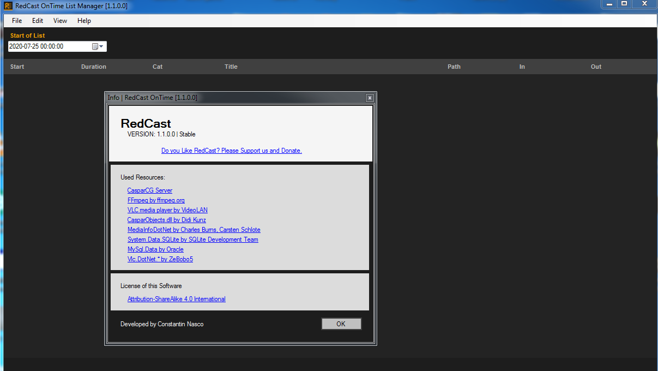Open System.Data.SQLite resource link
The width and height of the screenshot is (658, 371).
tap(192, 240)
